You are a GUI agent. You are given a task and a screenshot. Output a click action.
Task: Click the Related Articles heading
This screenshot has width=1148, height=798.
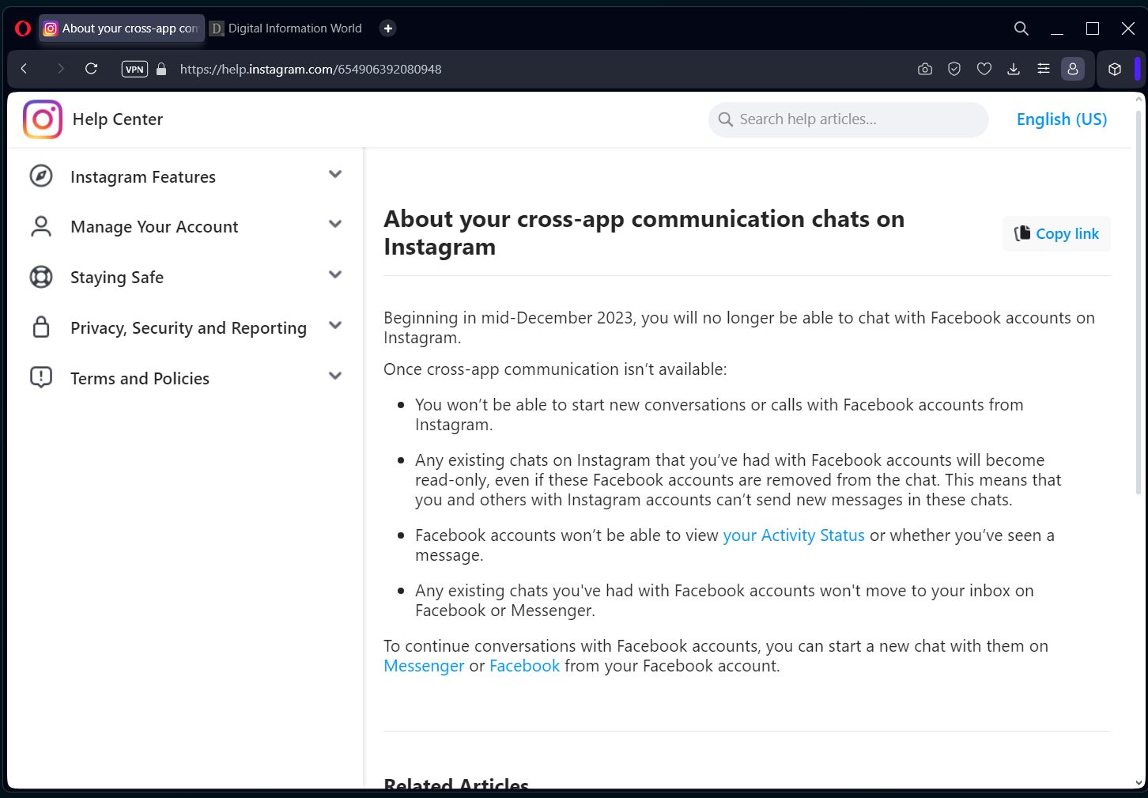456,784
